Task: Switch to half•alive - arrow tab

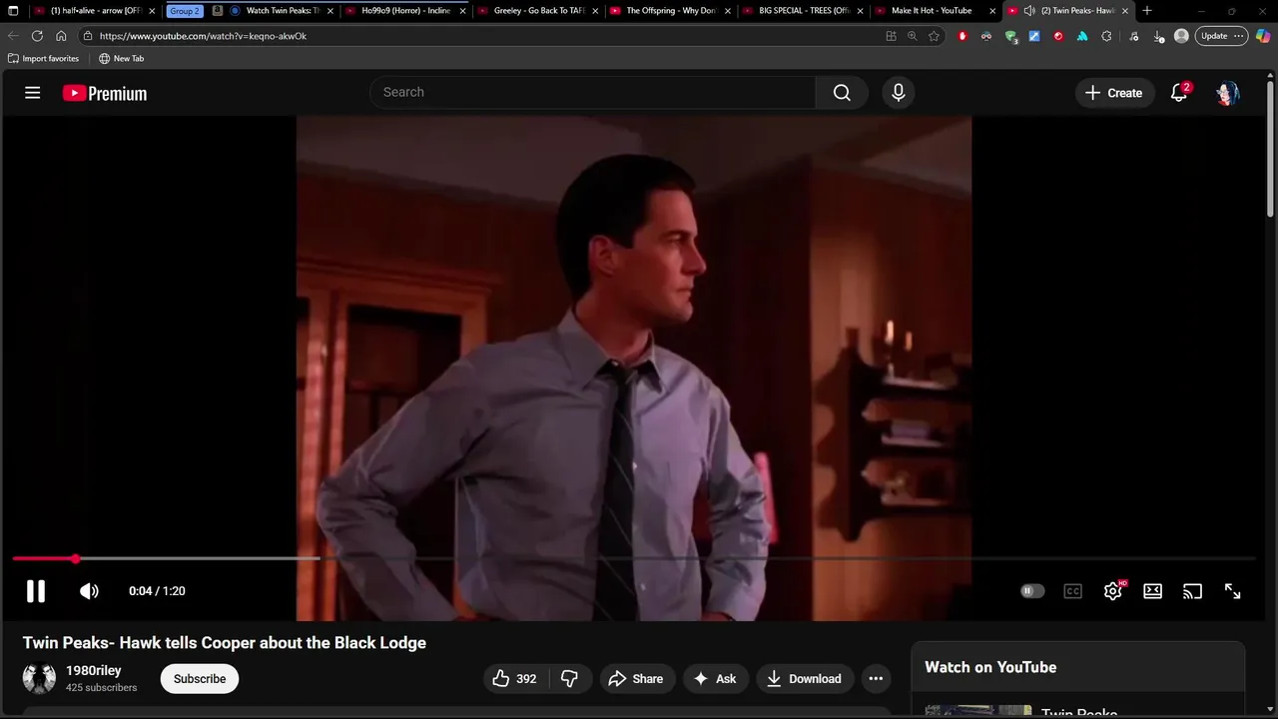Action: 95,10
